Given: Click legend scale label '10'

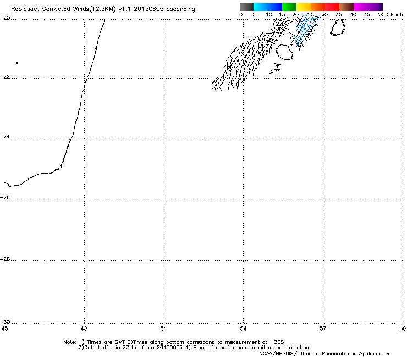Looking at the screenshot, I should [x=269, y=15].
